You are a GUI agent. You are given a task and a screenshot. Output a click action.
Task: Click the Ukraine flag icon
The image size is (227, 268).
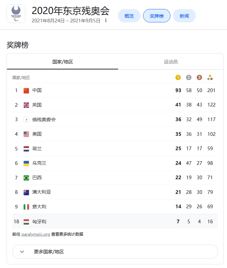[26, 163]
